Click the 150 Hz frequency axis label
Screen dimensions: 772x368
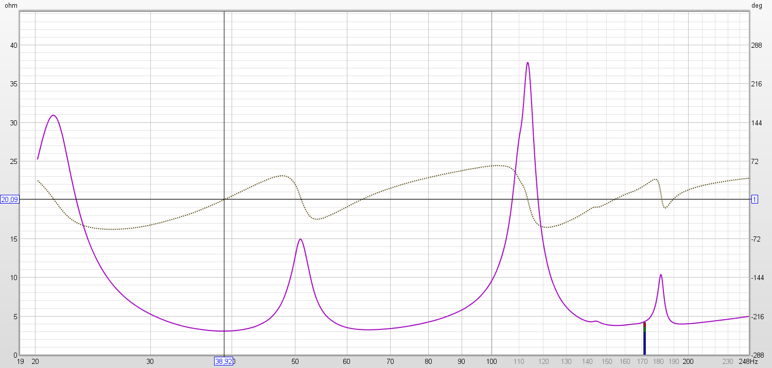click(x=607, y=361)
